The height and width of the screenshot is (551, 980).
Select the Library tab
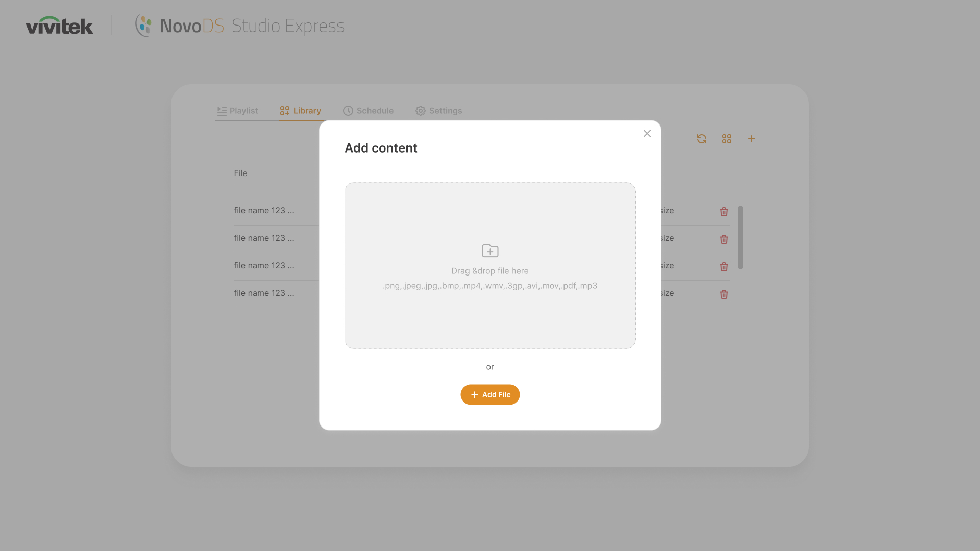click(x=301, y=111)
